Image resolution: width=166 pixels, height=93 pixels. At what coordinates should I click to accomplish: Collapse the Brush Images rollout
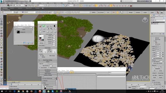tap(48, 48)
